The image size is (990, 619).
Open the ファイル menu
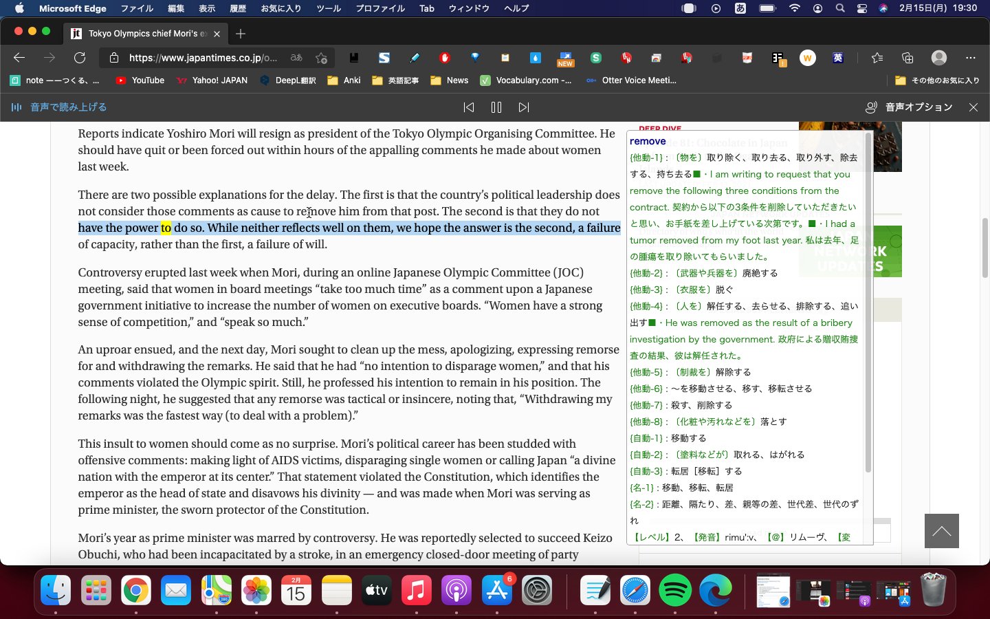point(137,8)
